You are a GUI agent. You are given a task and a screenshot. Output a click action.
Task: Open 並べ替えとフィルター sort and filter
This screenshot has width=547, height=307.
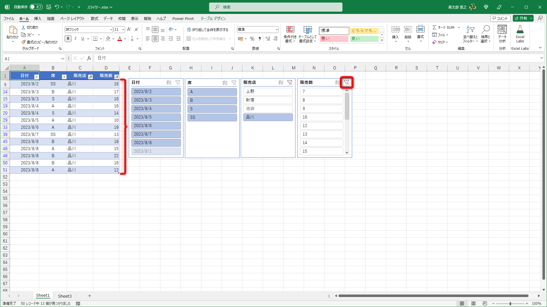(x=470, y=34)
